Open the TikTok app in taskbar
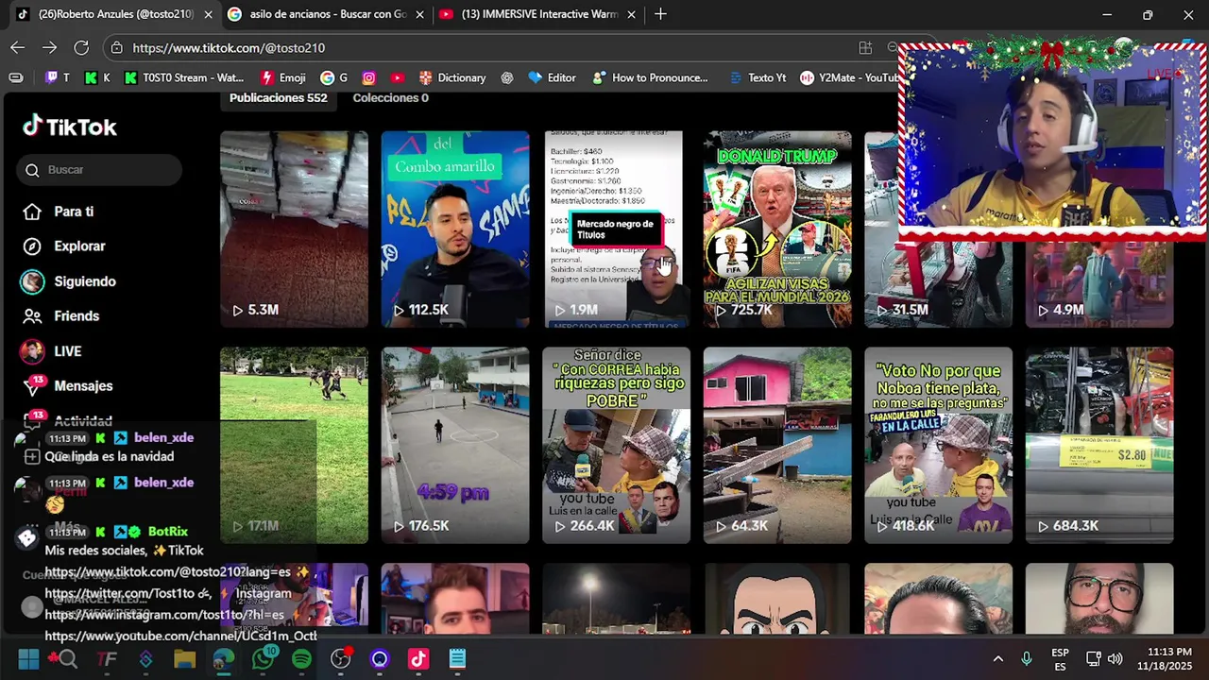Image resolution: width=1209 pixels, height=680 pixels. point(418,659)
